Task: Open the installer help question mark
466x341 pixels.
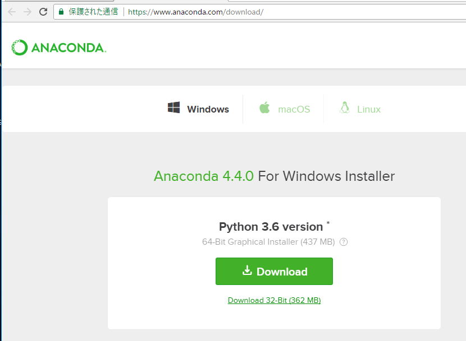Action: (x=343, y=242)
